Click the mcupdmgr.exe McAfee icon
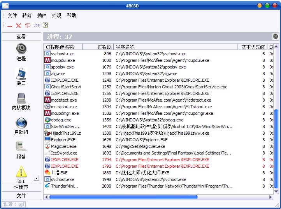The height and width of the screenshot is (209, 281). [47, 113]
